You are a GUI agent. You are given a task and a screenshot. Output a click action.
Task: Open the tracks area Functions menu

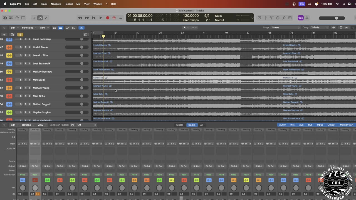[x=29, y=28]
